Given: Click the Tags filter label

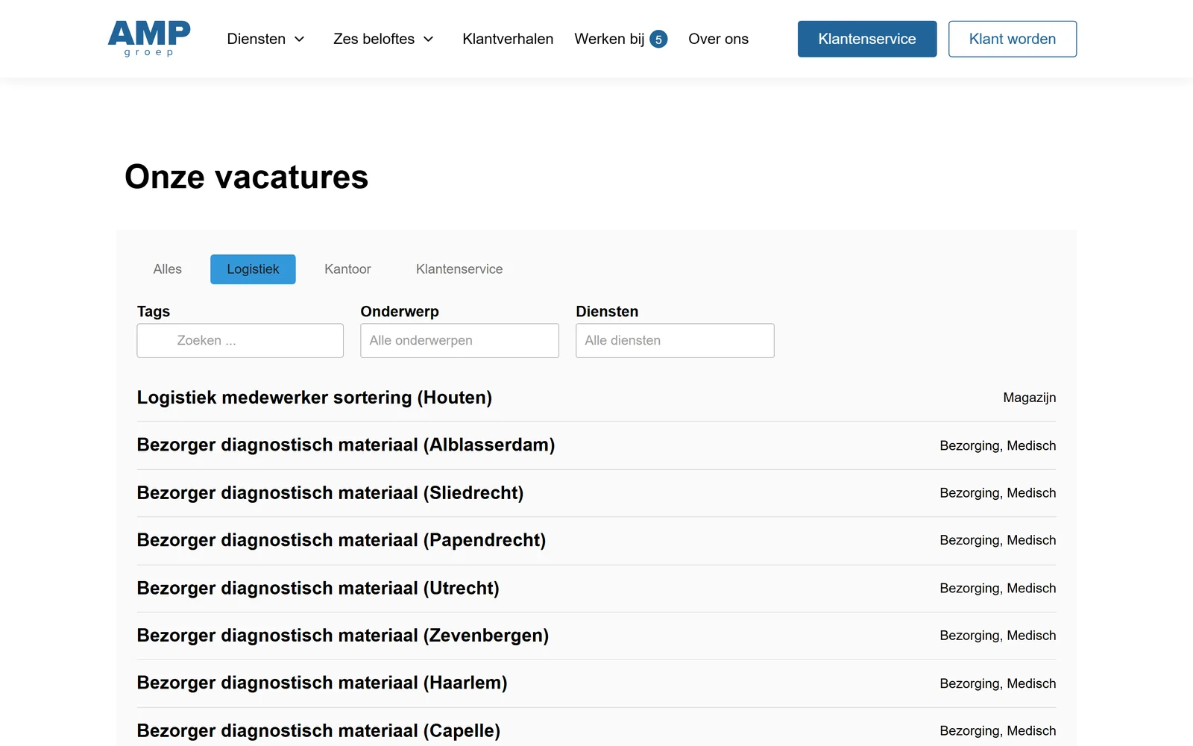Looking at the screenshot, I should [x=154, y=312].
